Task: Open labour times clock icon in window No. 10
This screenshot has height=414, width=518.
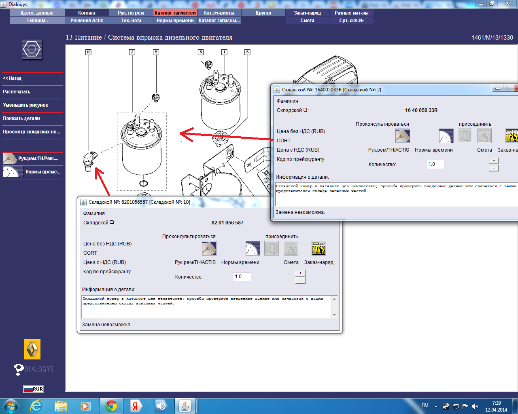Action: click(x=253, y=248)
